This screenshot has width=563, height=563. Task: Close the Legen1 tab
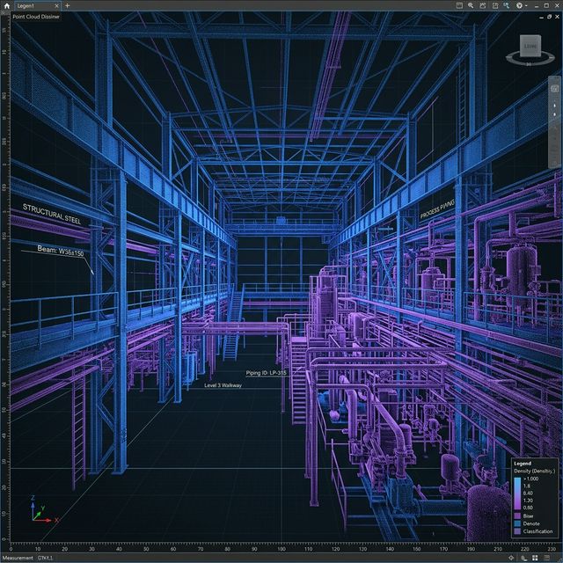(56, 6)
